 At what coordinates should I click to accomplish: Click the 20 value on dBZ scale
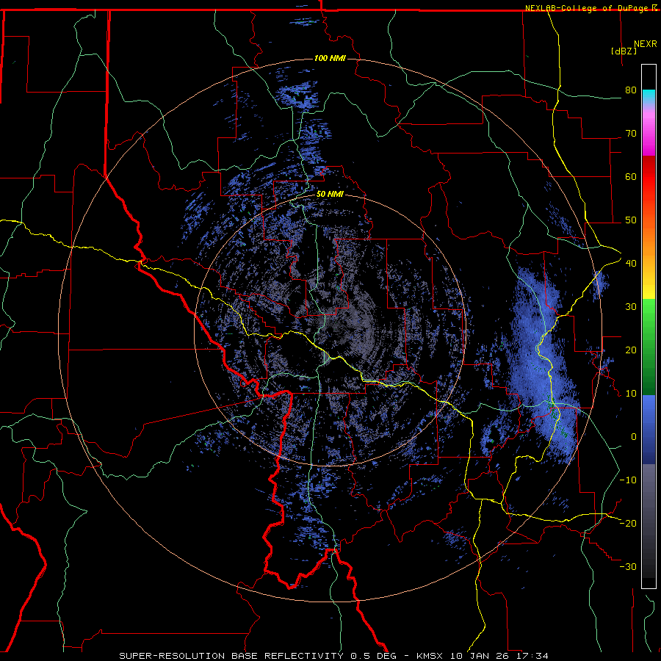[631, 350]
